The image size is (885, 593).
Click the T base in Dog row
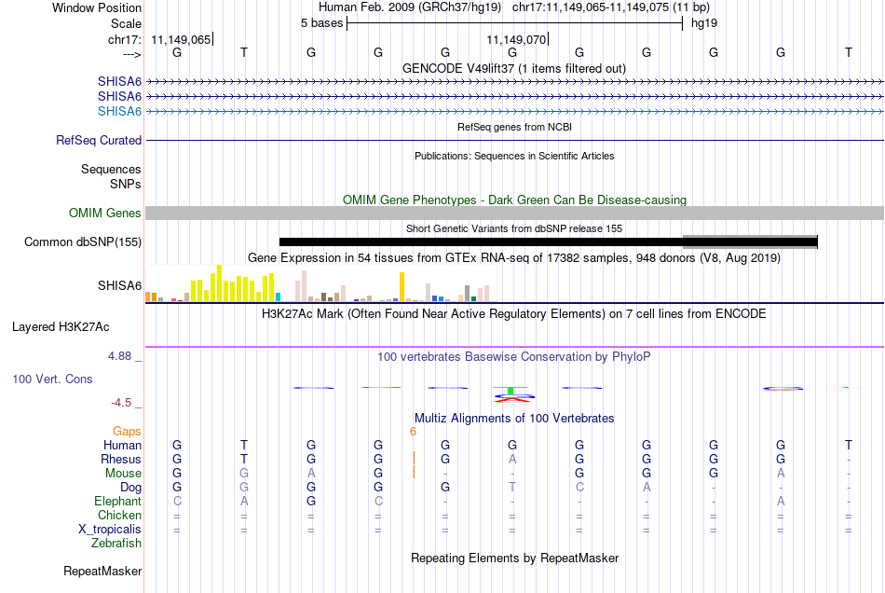pyautogui.click(x=512, y=487)
